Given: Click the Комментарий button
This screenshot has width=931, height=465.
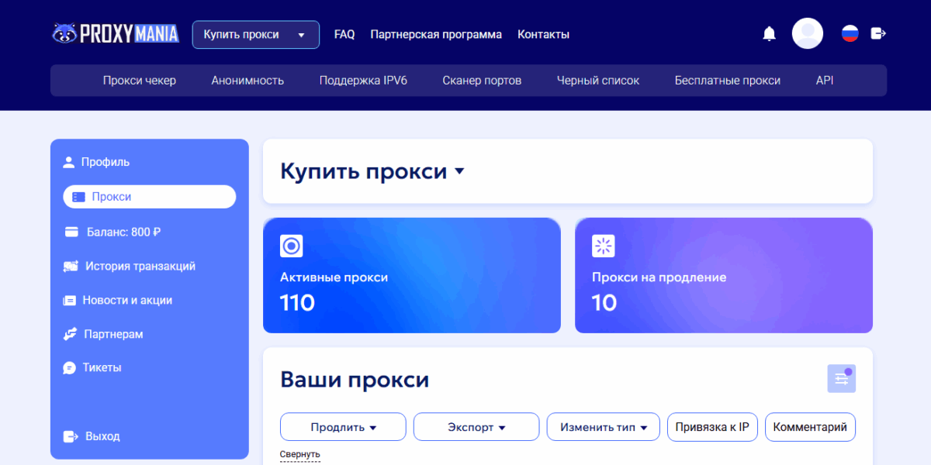Looking at the screenshot, I should [x=810, y=426].
